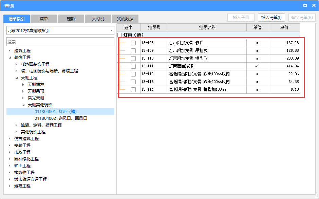This screenshot has width=319, height=199.
Task: Expand the 油漆、涂料、裱糊工程 node
Action: pyautogui.click(x=16, y=125)
